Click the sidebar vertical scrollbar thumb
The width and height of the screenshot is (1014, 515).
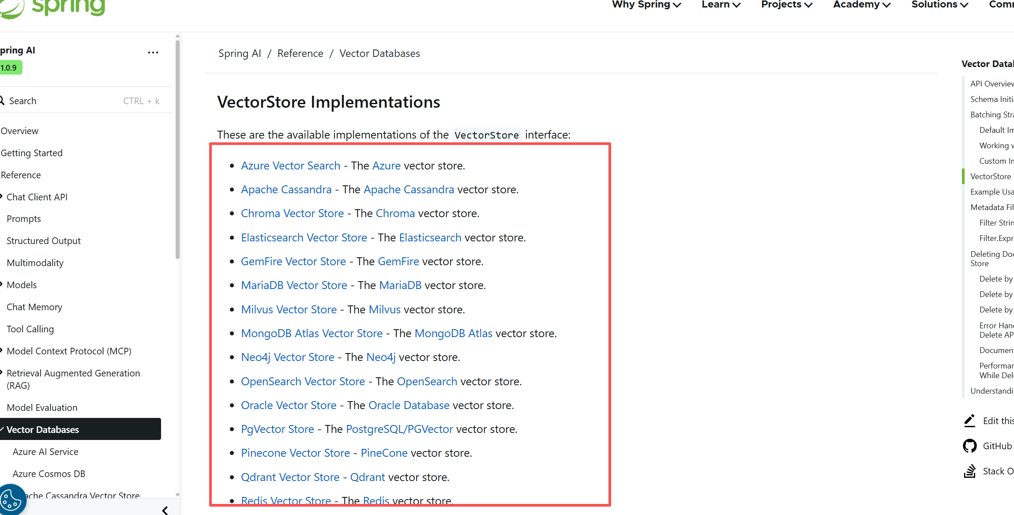[x=177, y=150]
